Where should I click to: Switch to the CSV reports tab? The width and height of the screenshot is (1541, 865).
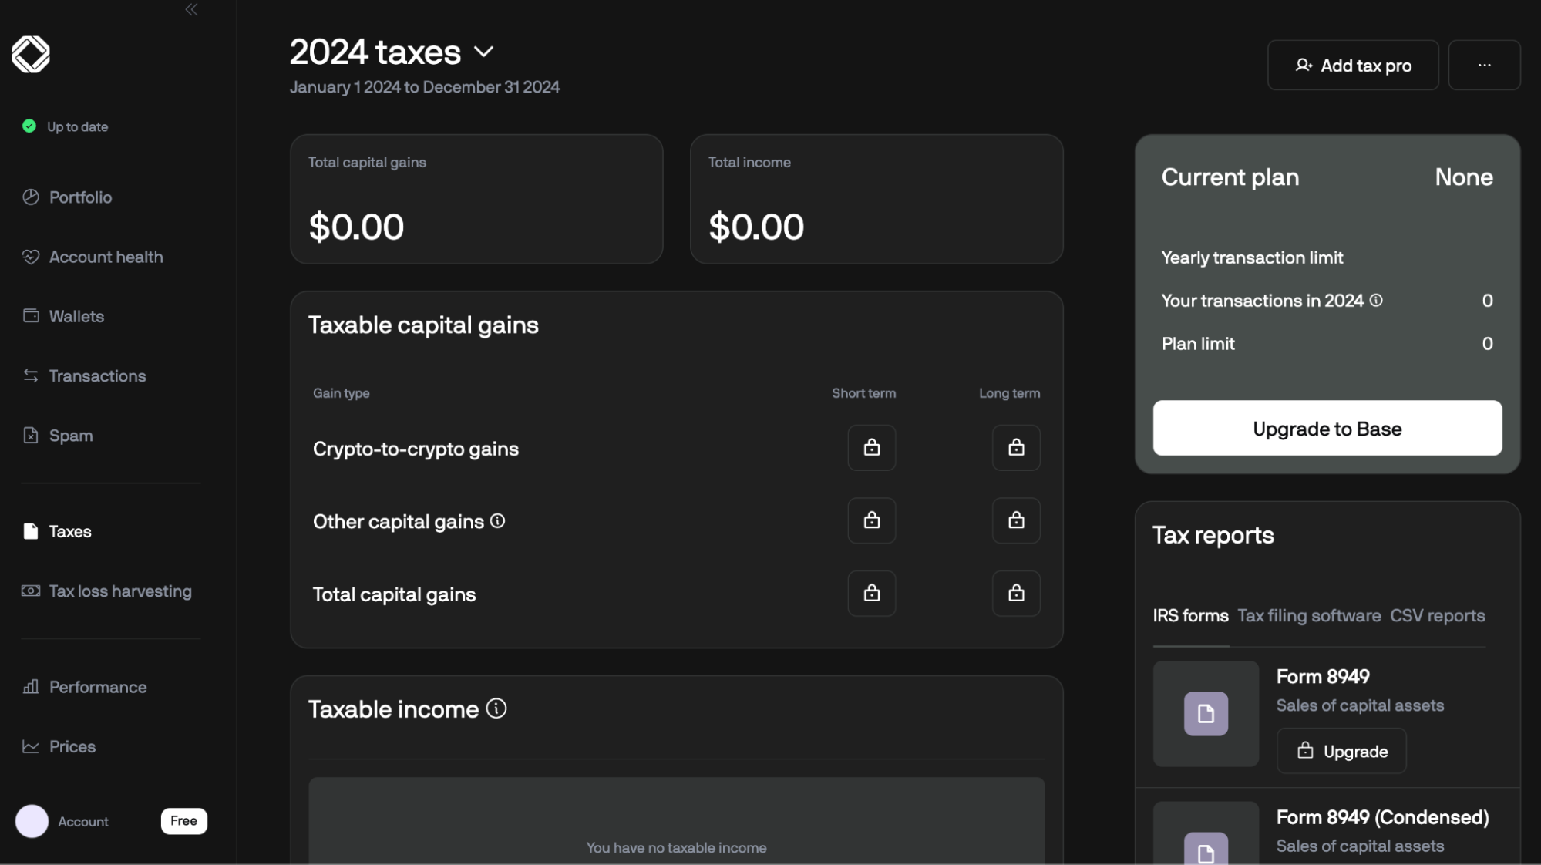(x=1437, y=615)
